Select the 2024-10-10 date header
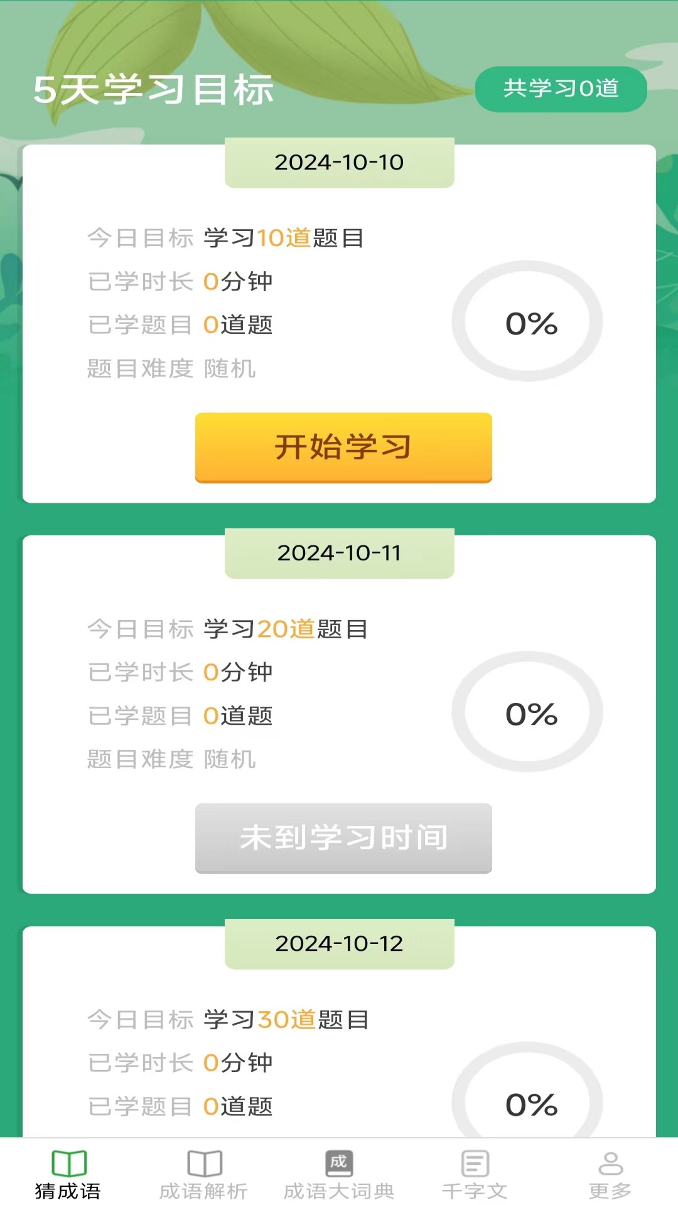Image resolution: width=678 pixels, height=1205 pixels. click(x=339, y=163)
